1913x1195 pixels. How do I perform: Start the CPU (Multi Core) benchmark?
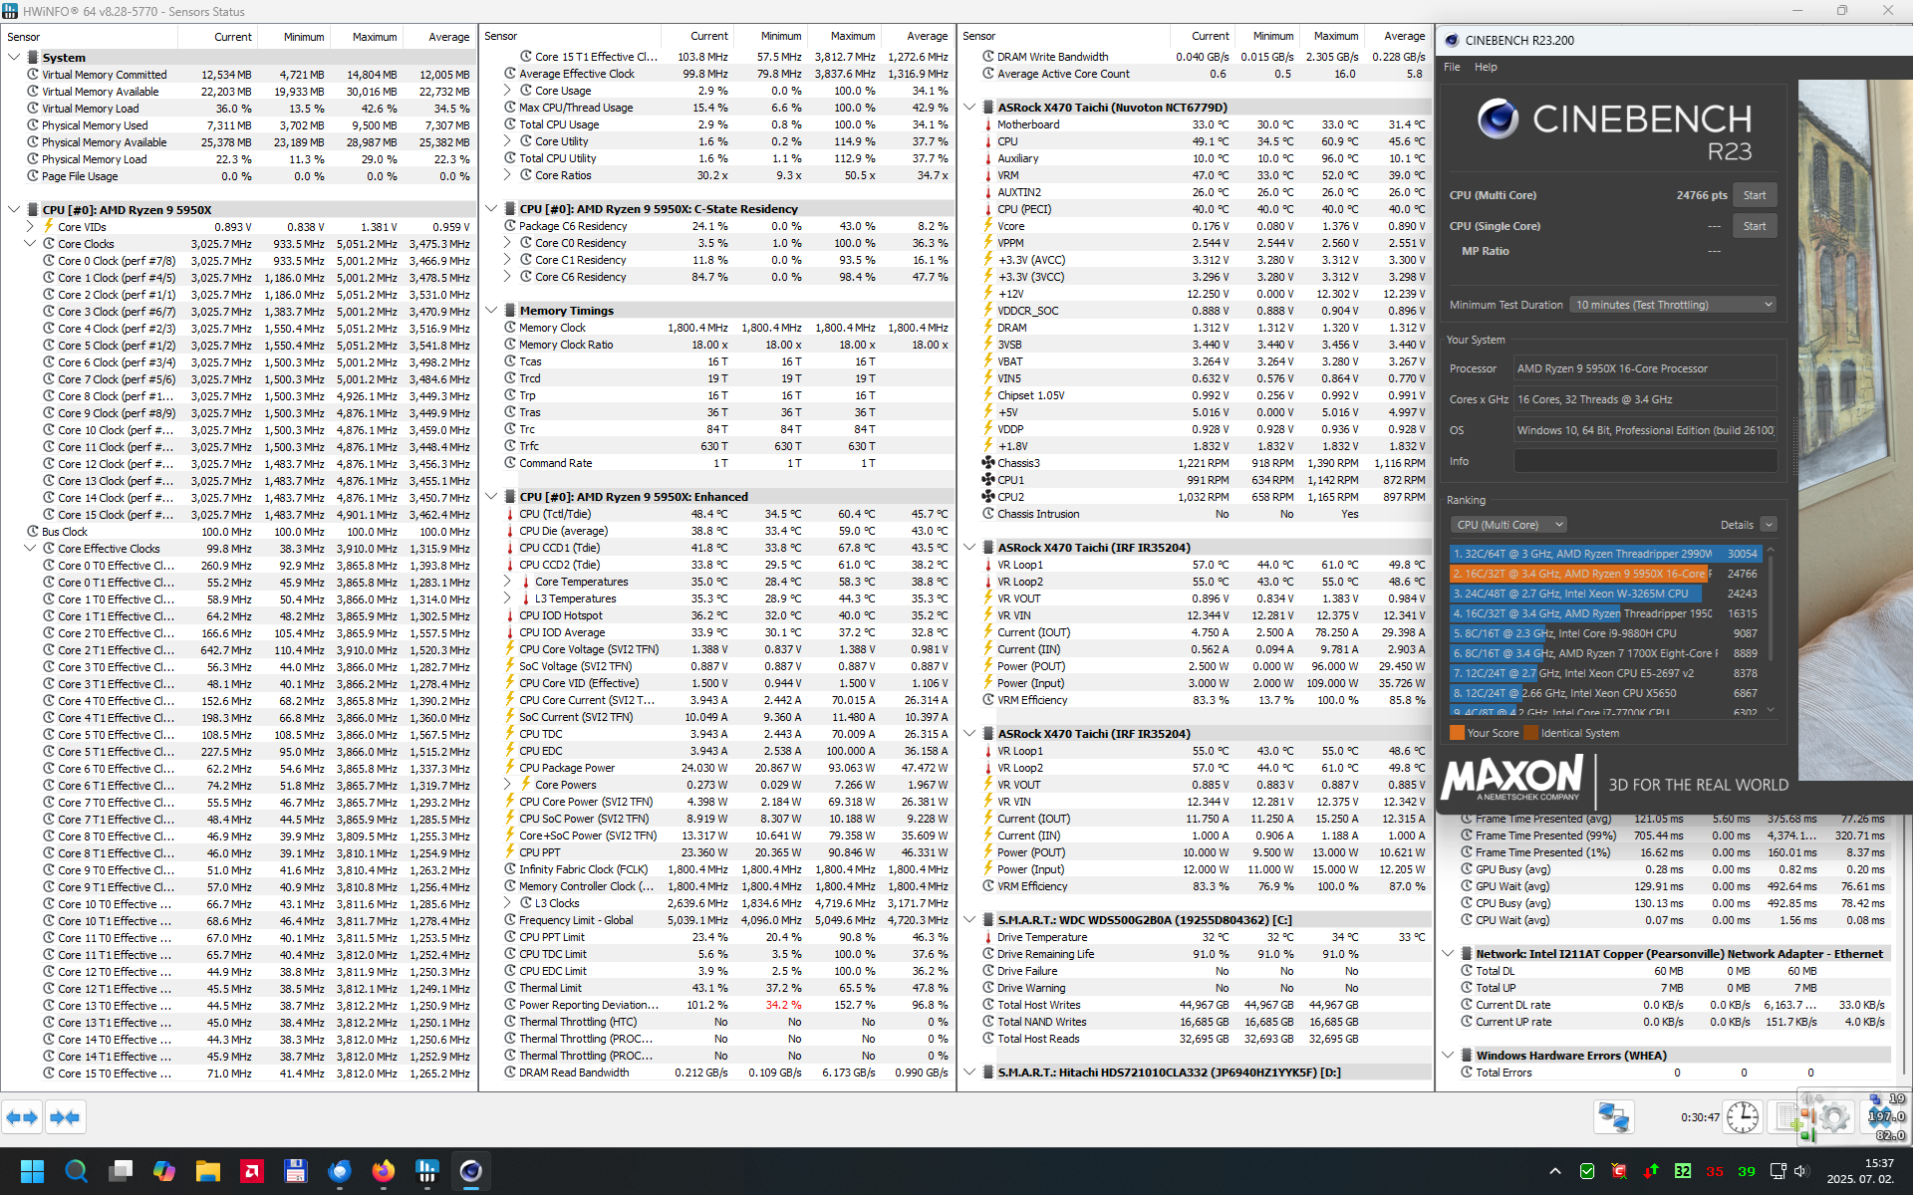[1755, 195]
